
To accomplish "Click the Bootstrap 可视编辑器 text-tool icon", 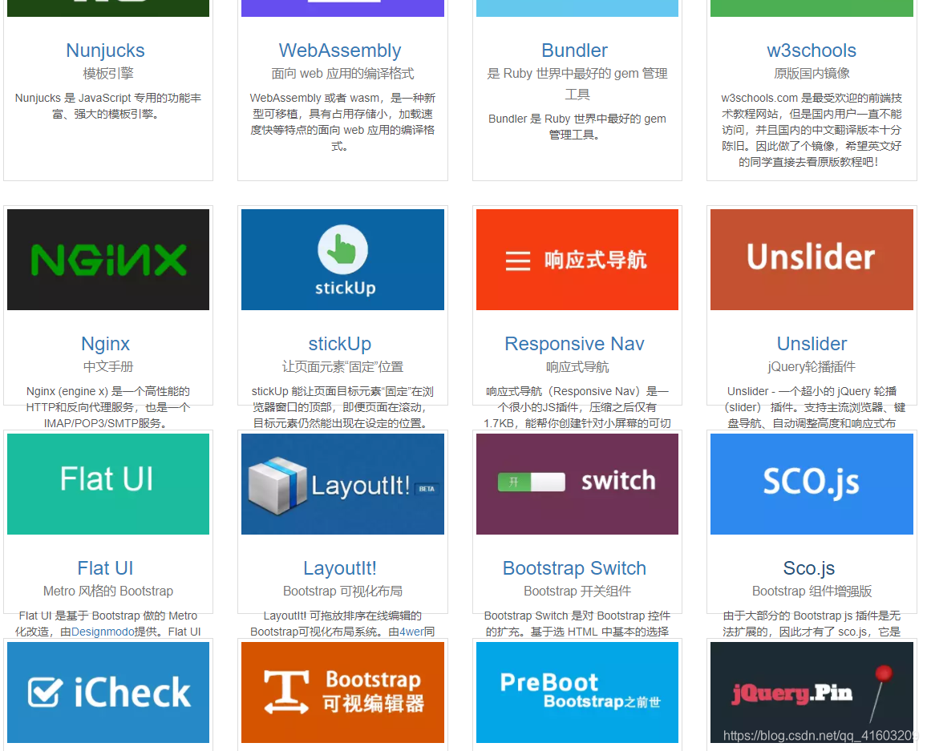I will coord(286,692).
